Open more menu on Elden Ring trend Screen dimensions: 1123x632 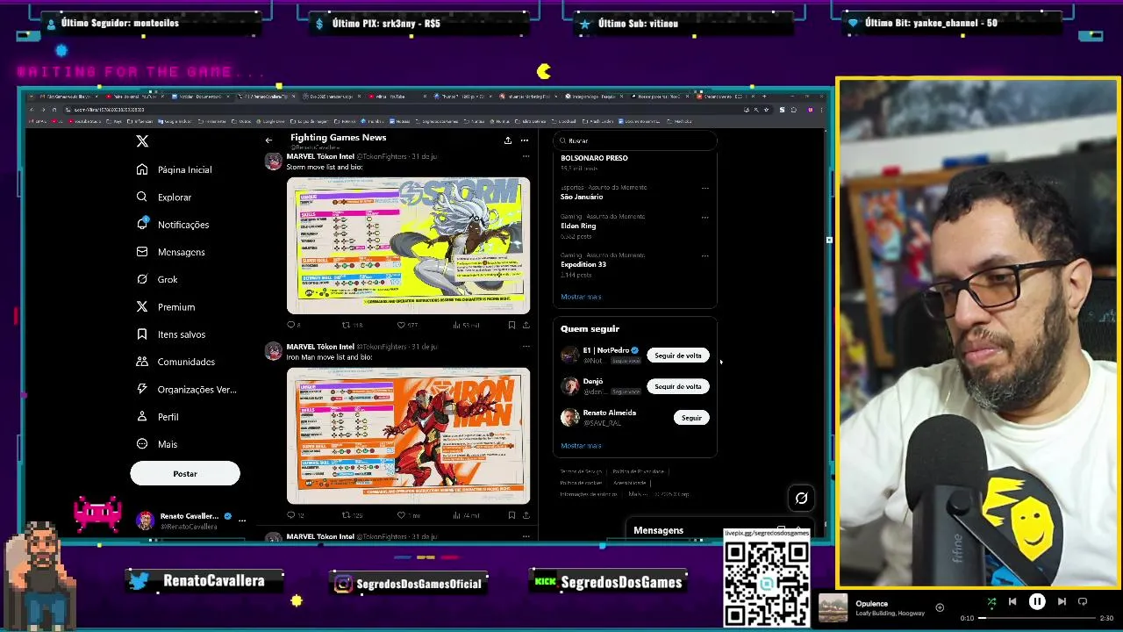point(705,217)
